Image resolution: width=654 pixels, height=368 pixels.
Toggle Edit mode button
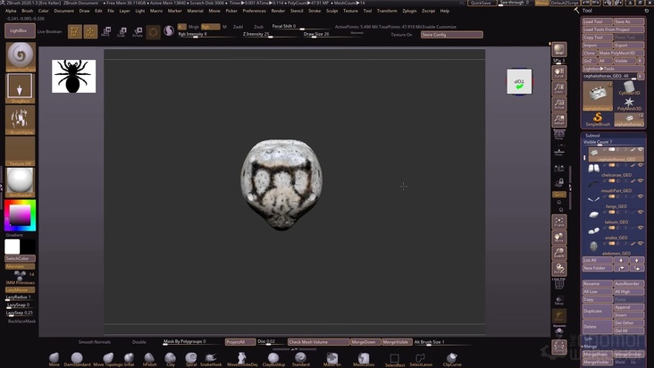click(75, 31)
